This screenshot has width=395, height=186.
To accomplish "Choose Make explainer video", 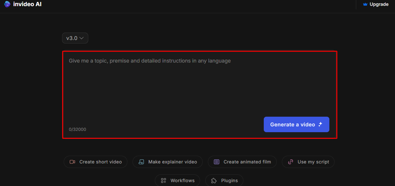I will [167, 162].
